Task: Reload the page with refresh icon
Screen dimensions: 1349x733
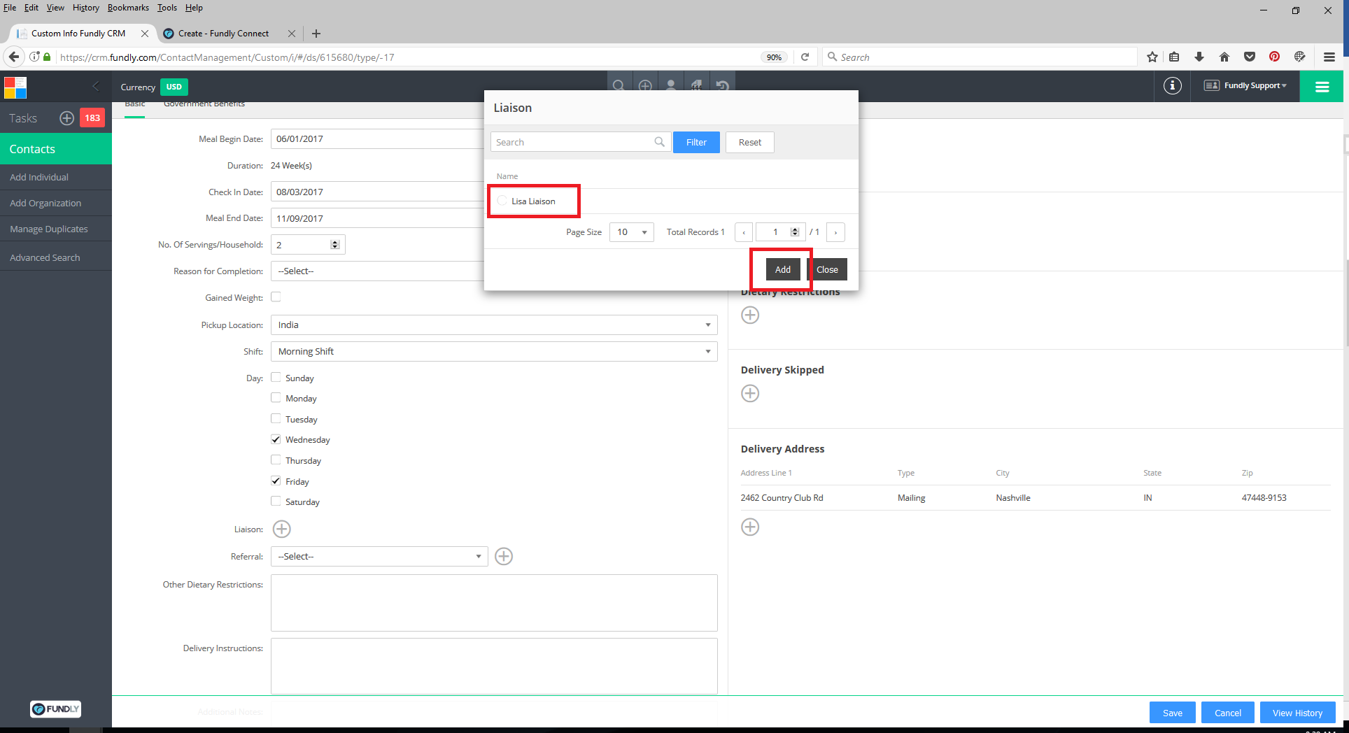Action: [805, 57]
